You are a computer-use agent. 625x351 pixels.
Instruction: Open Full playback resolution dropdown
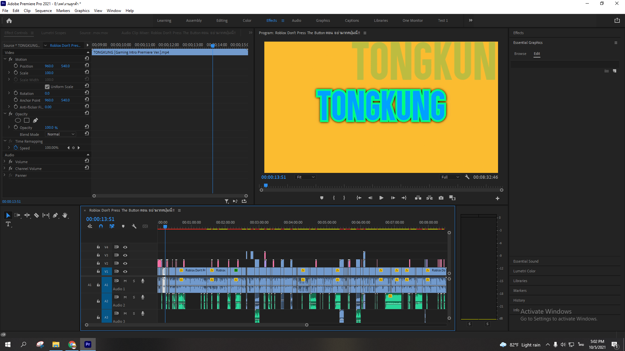[x=450, y=177]
